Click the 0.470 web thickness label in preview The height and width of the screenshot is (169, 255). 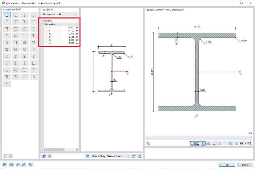click(202, 90)
